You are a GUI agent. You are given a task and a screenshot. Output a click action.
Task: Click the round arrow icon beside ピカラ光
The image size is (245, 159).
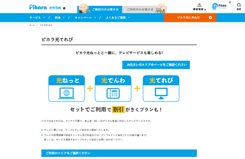click(x=64, y=8)
